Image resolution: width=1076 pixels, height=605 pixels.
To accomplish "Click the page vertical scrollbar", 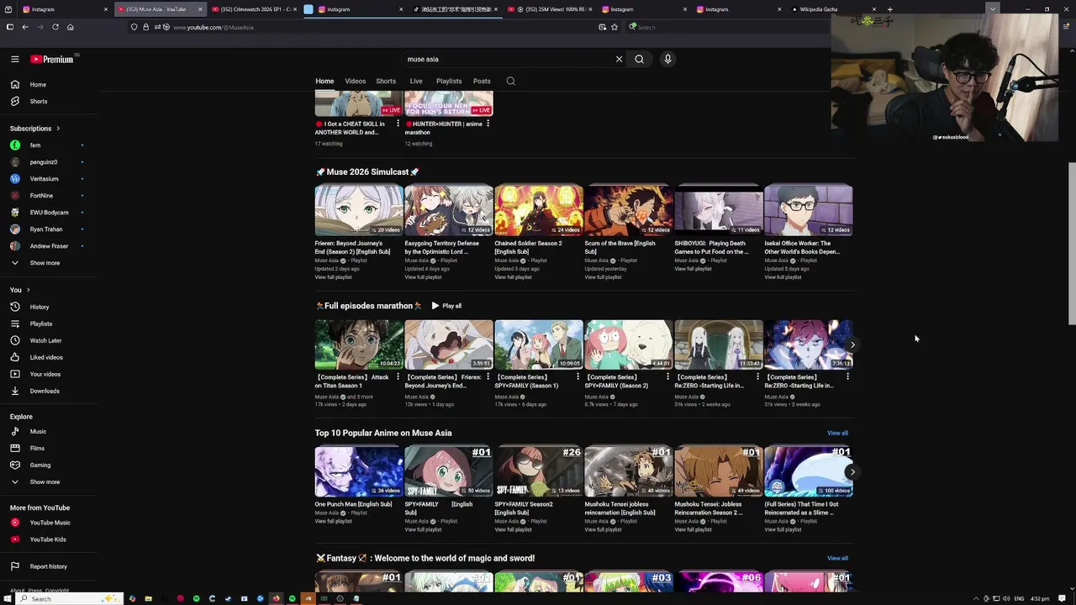I will point(1071,244).
